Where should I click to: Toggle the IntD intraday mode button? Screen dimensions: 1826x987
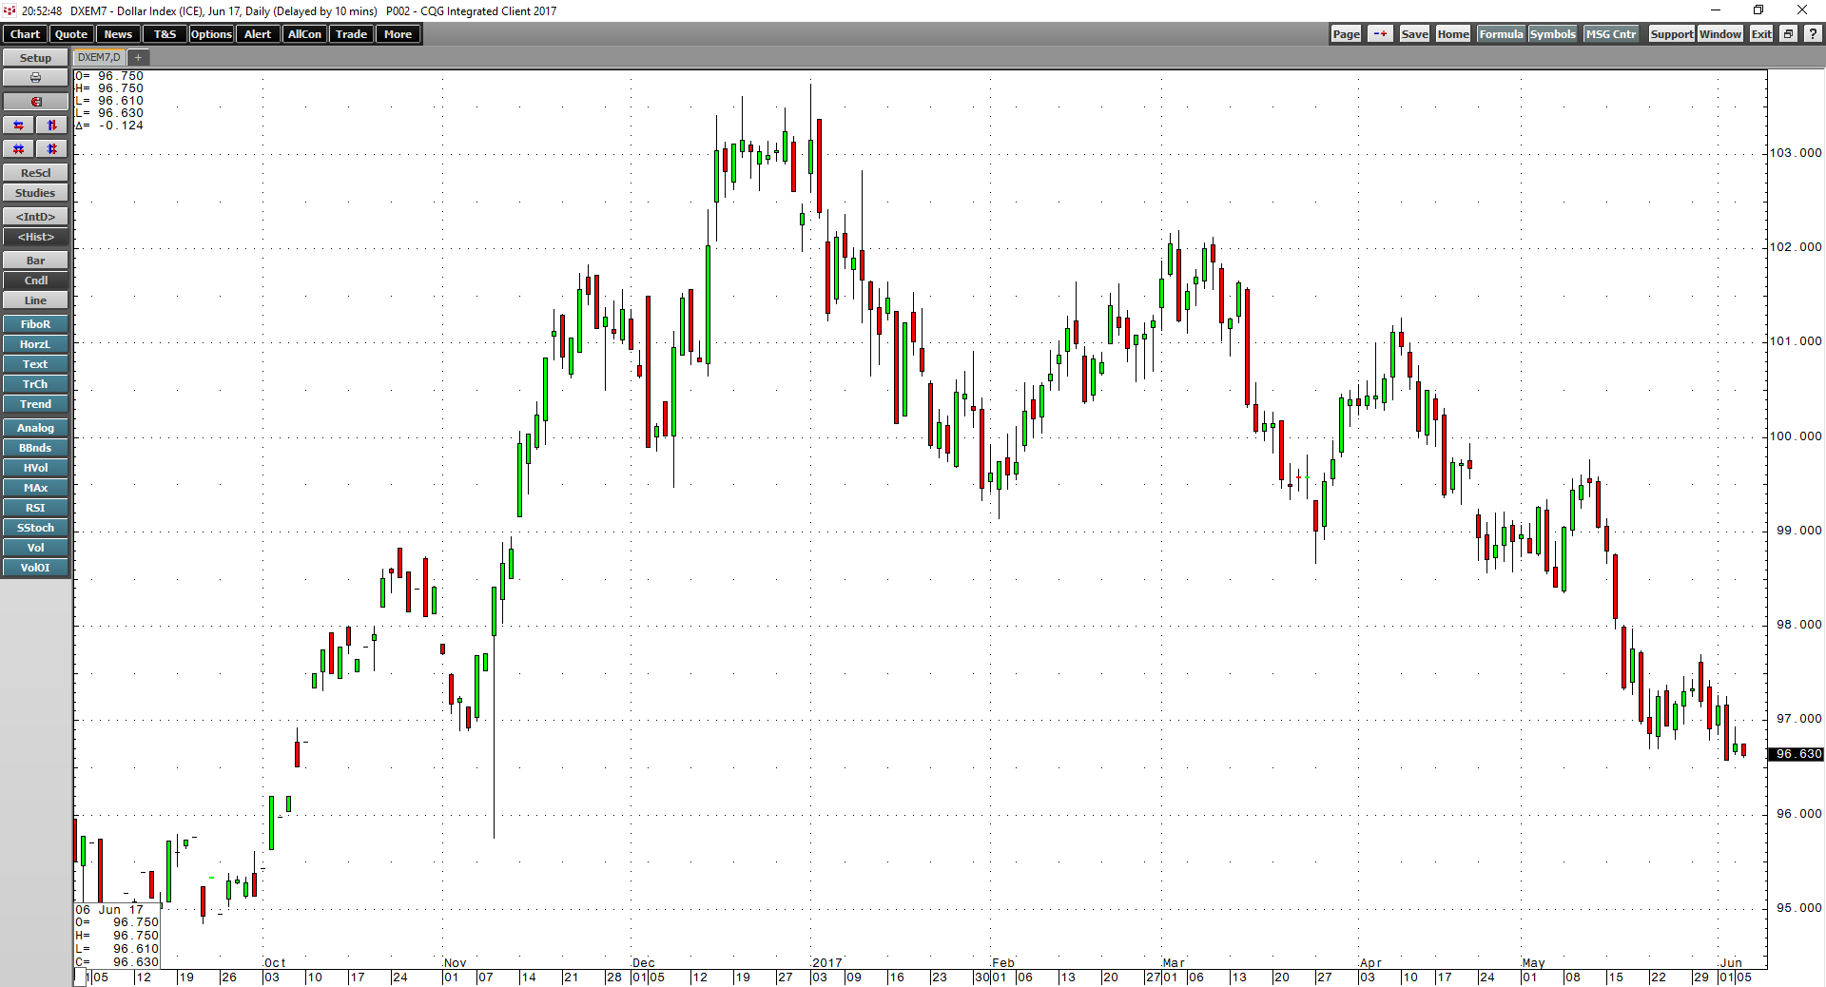(x=35, y=217)
